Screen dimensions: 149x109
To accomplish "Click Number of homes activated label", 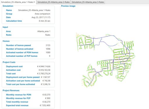I will pyautogui.click(x=19, y=49).
